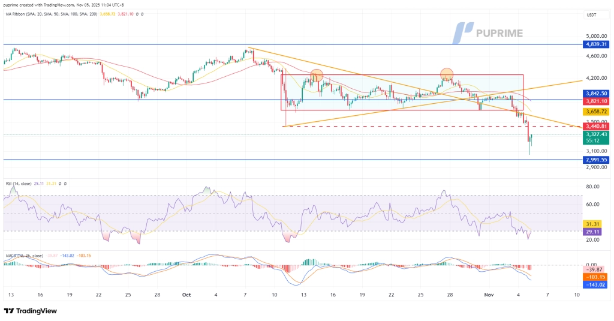Select the second orange circle marker

click(447, 74)
